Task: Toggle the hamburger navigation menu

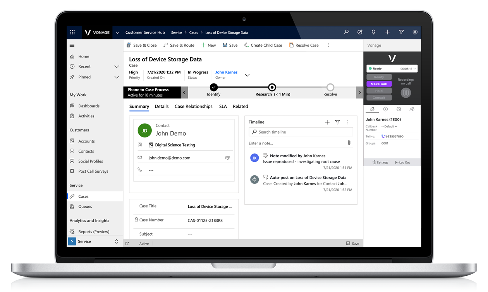Action: 72,45
